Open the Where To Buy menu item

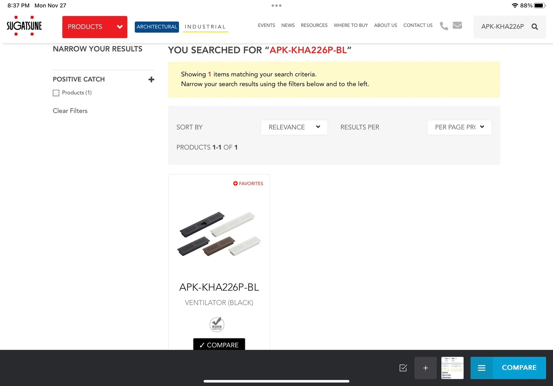coord(351,25)
